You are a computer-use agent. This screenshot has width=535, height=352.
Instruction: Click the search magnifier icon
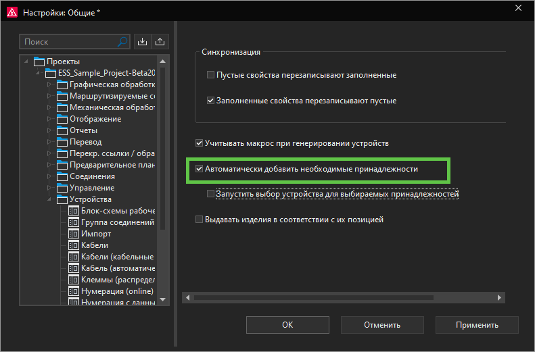(122, 42)
